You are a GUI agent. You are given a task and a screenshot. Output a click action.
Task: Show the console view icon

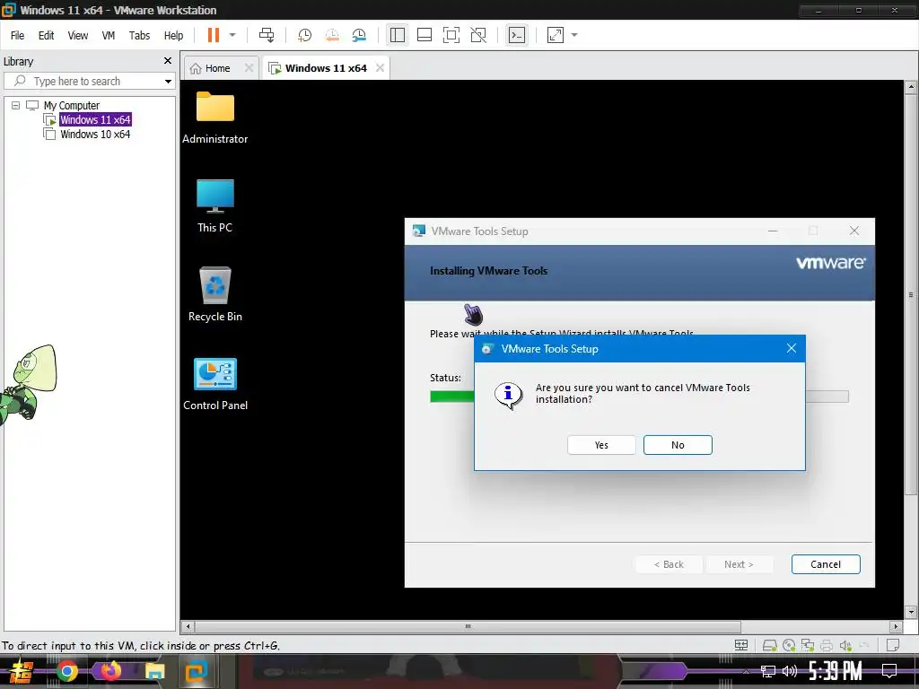(516, 35)
